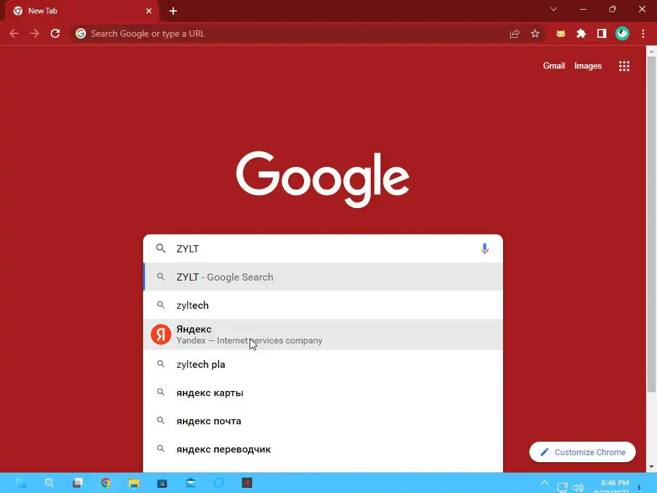
Task: Open Images link
Action: tap(588, 66)
